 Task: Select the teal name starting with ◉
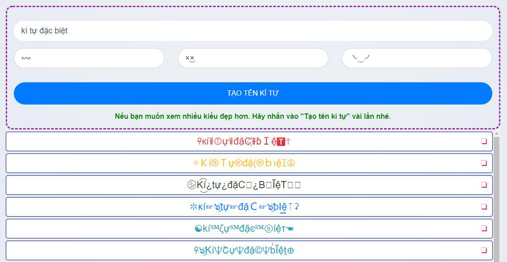click(x=244, y=228)
